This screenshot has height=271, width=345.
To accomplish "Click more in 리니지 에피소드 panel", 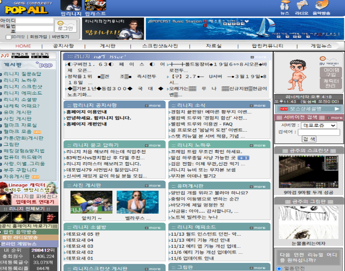I will coord(257,227).
